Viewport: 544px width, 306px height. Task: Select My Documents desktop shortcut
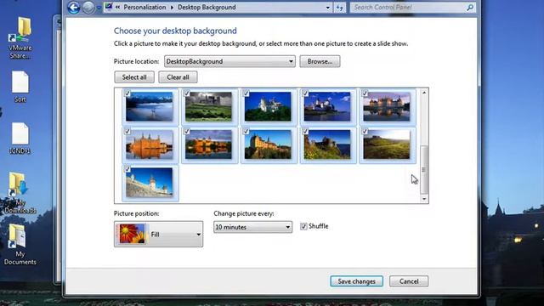pos(20,245)
